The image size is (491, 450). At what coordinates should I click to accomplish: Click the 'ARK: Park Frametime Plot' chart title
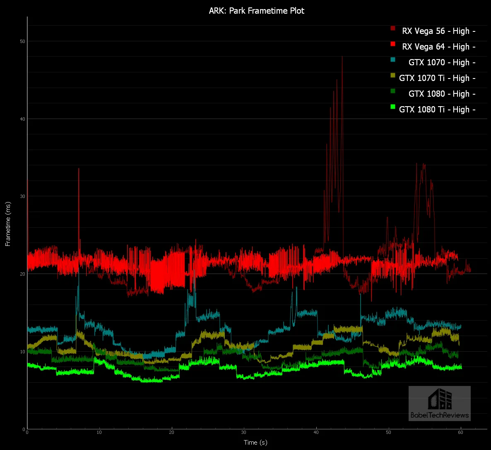(x=256, y=11)
